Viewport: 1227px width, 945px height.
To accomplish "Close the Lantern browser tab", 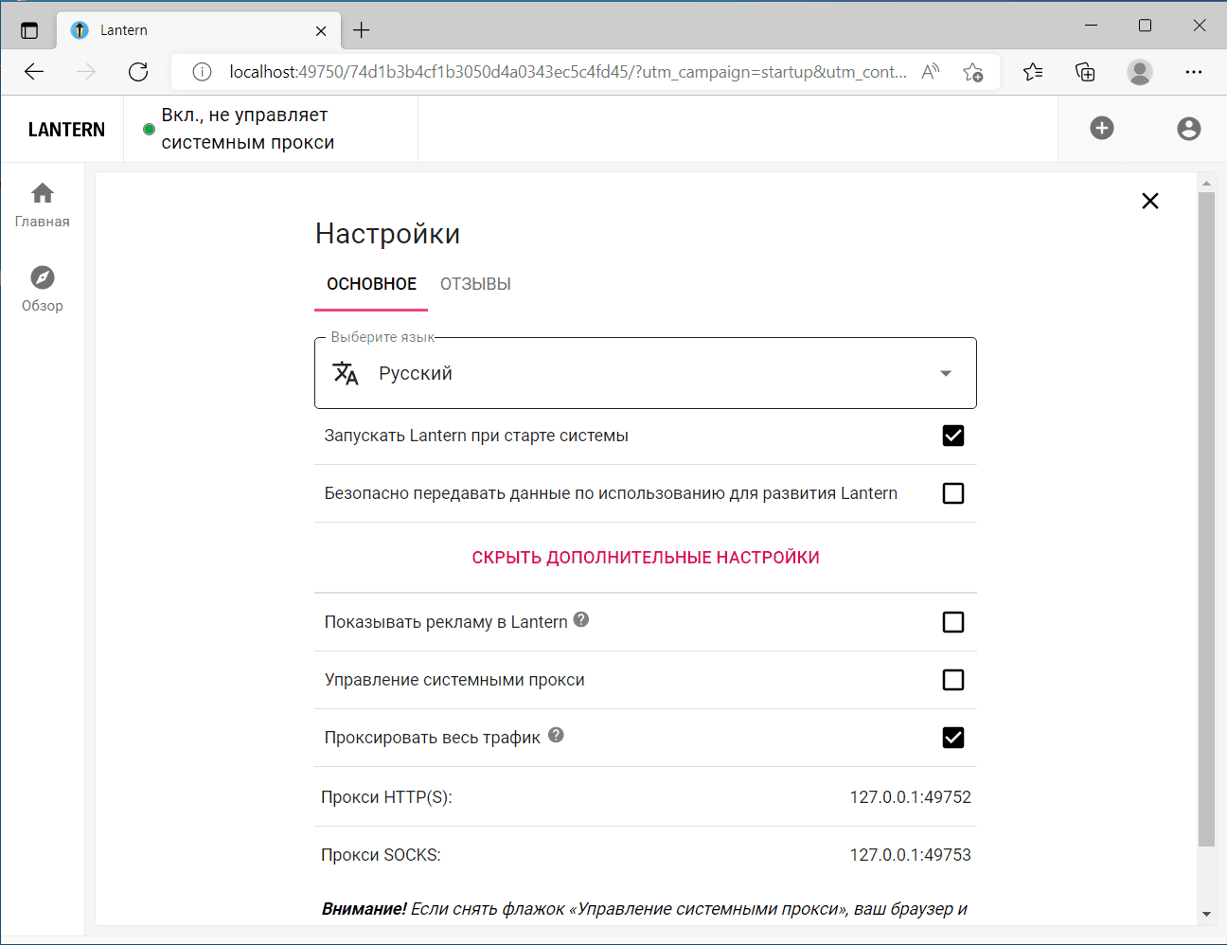I will click(321, 30).
